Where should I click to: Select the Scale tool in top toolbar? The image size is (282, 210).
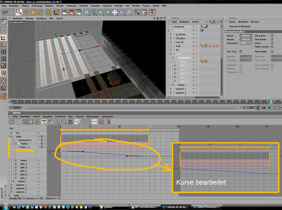(33, 12)
